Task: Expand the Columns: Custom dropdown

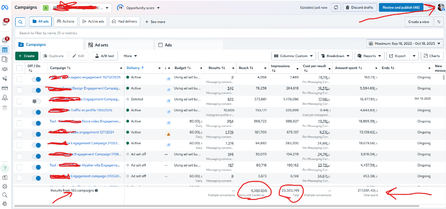Action: pyautogui.click(x=294, y=56)
